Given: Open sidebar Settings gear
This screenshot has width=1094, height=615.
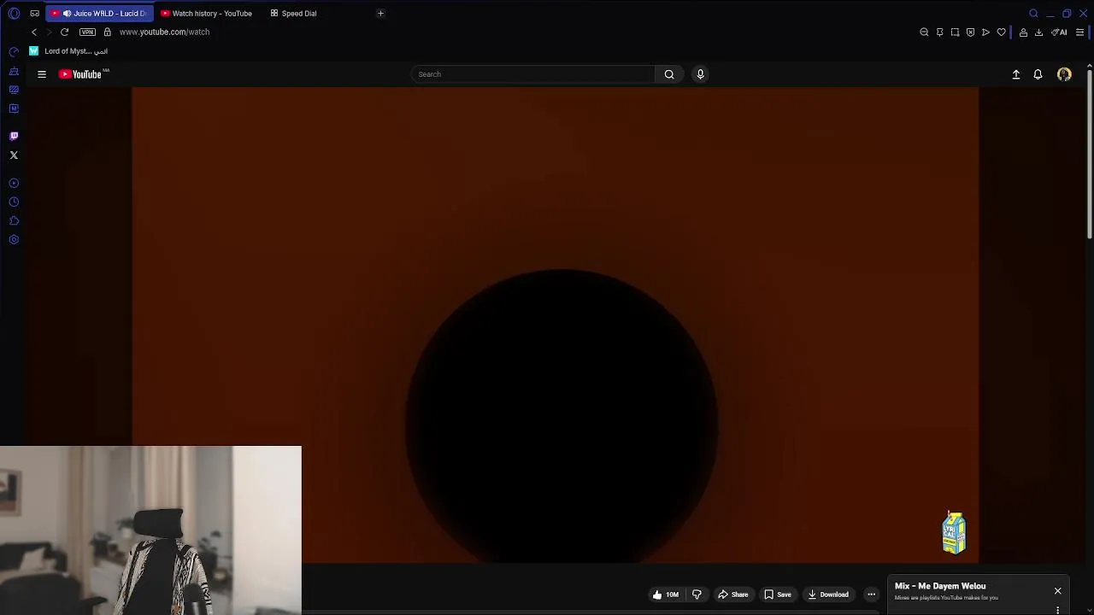Looking at the screenshot, I should (x=14, y=239).
